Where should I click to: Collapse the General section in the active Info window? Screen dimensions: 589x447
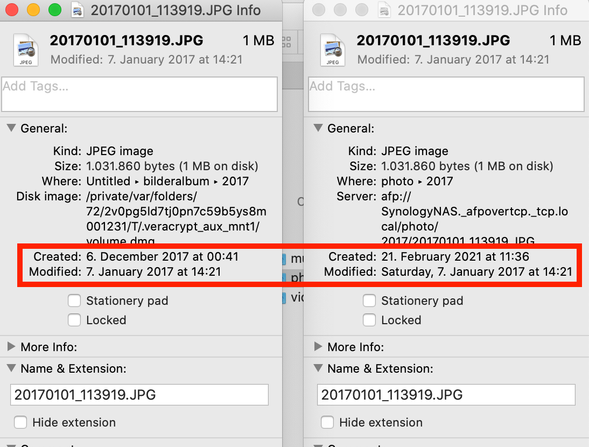click(x=11, y=128)
